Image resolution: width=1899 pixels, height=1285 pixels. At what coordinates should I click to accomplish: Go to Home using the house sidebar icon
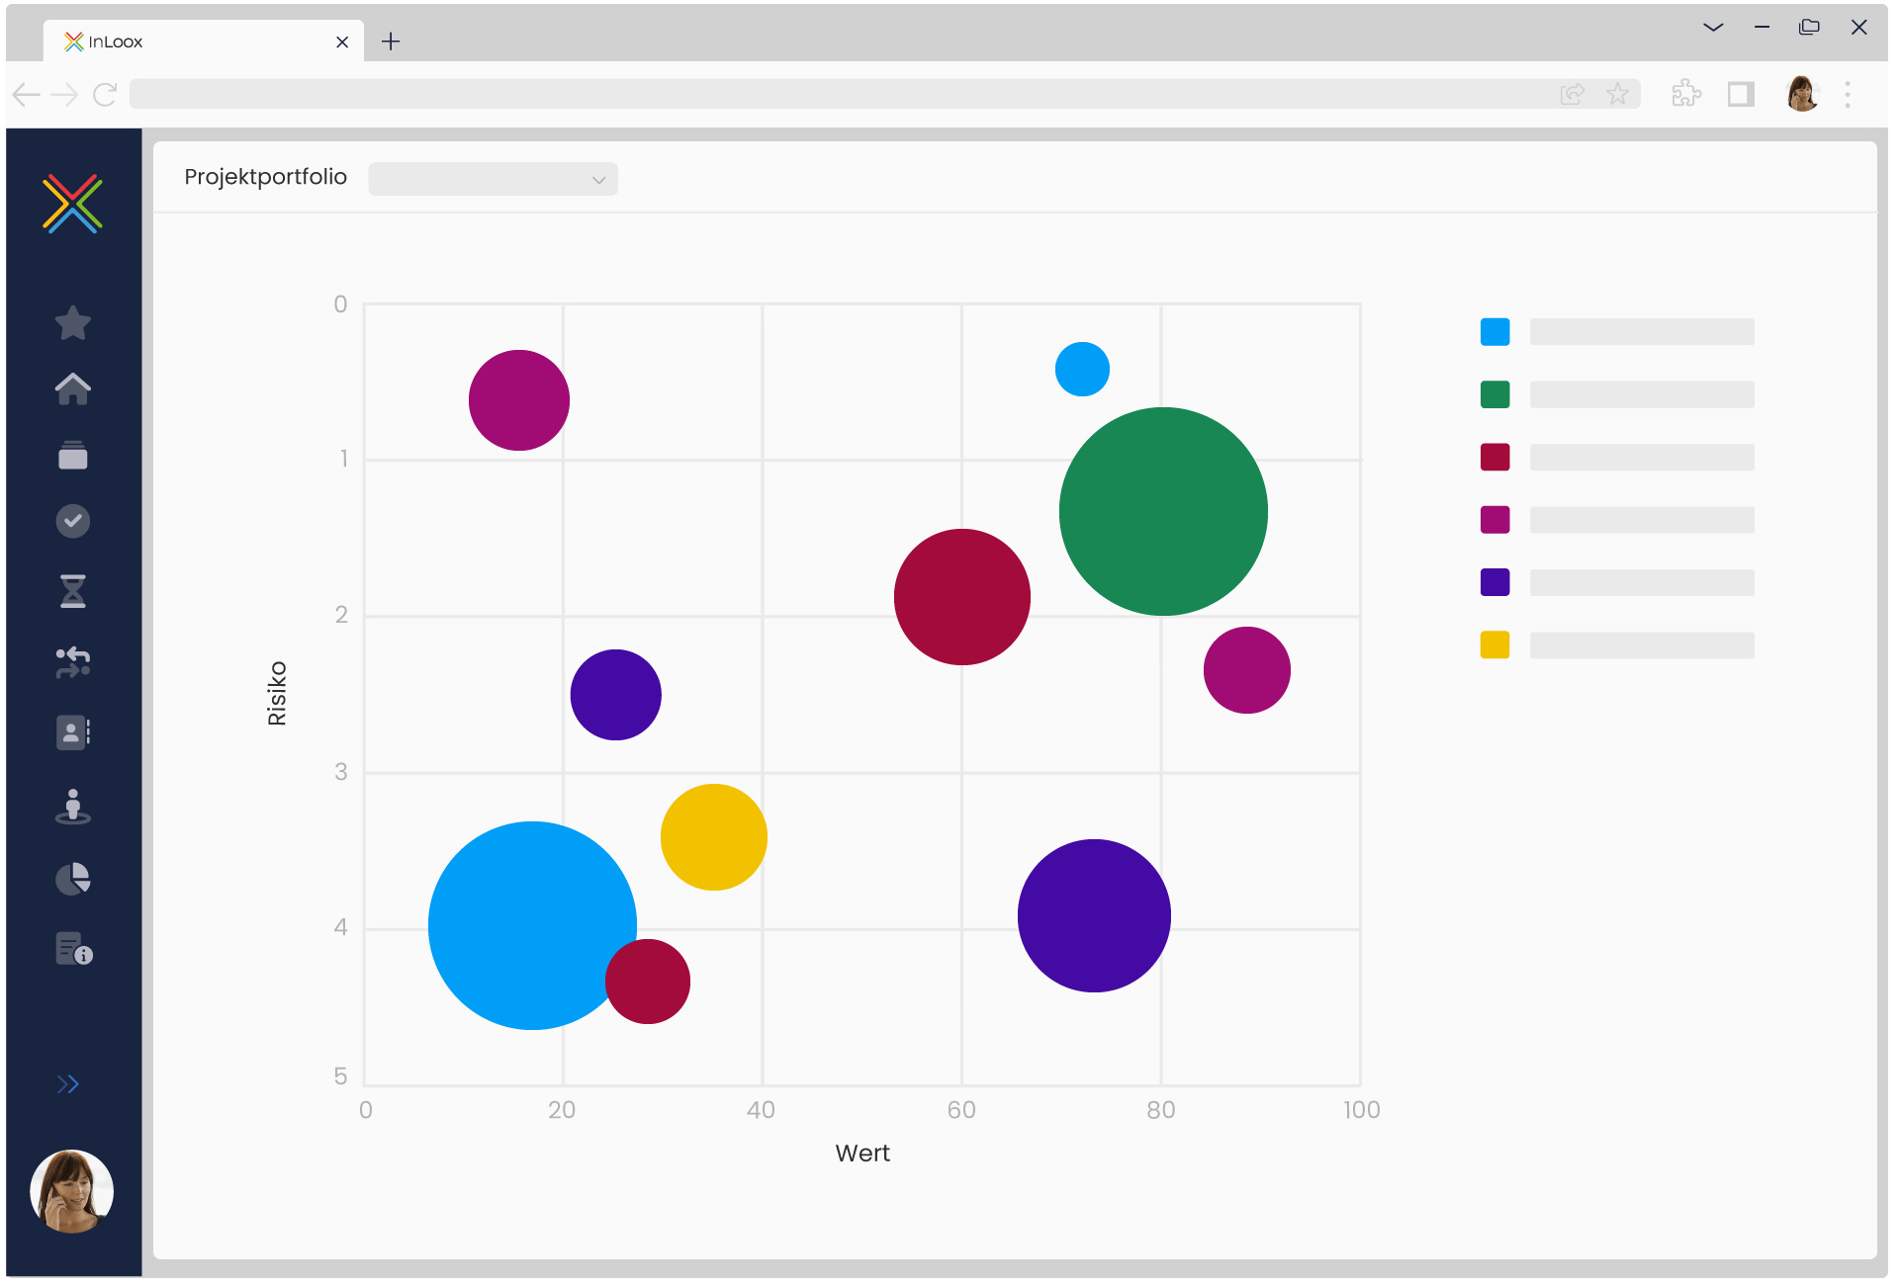coord(73,388)
